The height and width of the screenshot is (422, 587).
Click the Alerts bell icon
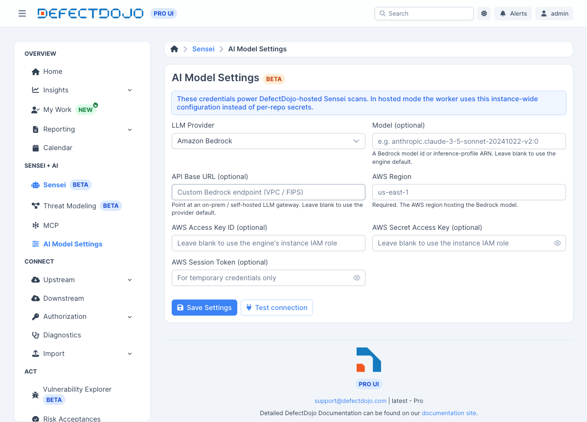(503, 14)
